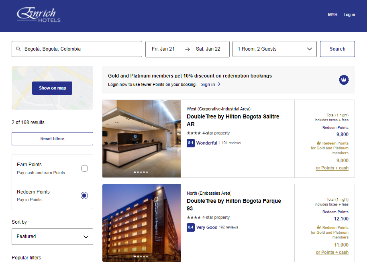The width and height of the screenshot is (367, 265).
Task: Click the 9.1 Wonderful rating badge
Action: 190,143
